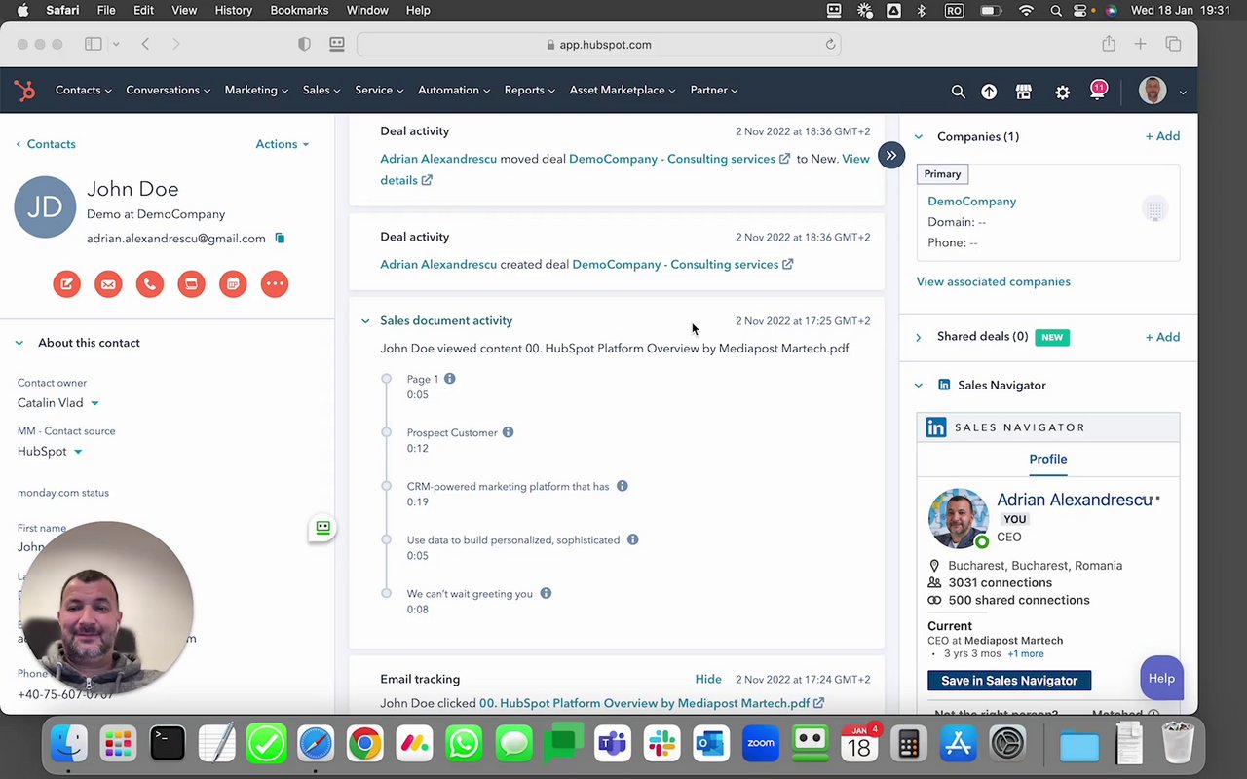Change Contact owner Catalin Vlad dropdown
1247x779 pixels.
coord(58,403)
